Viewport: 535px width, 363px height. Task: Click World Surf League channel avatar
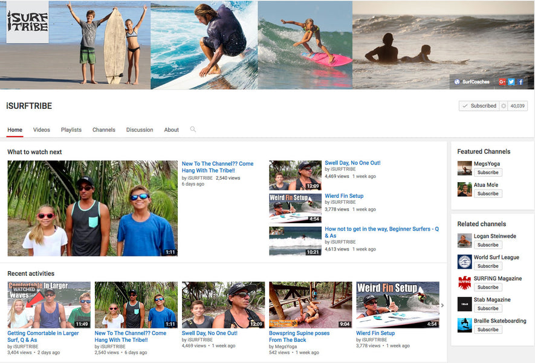click(464, 261)
